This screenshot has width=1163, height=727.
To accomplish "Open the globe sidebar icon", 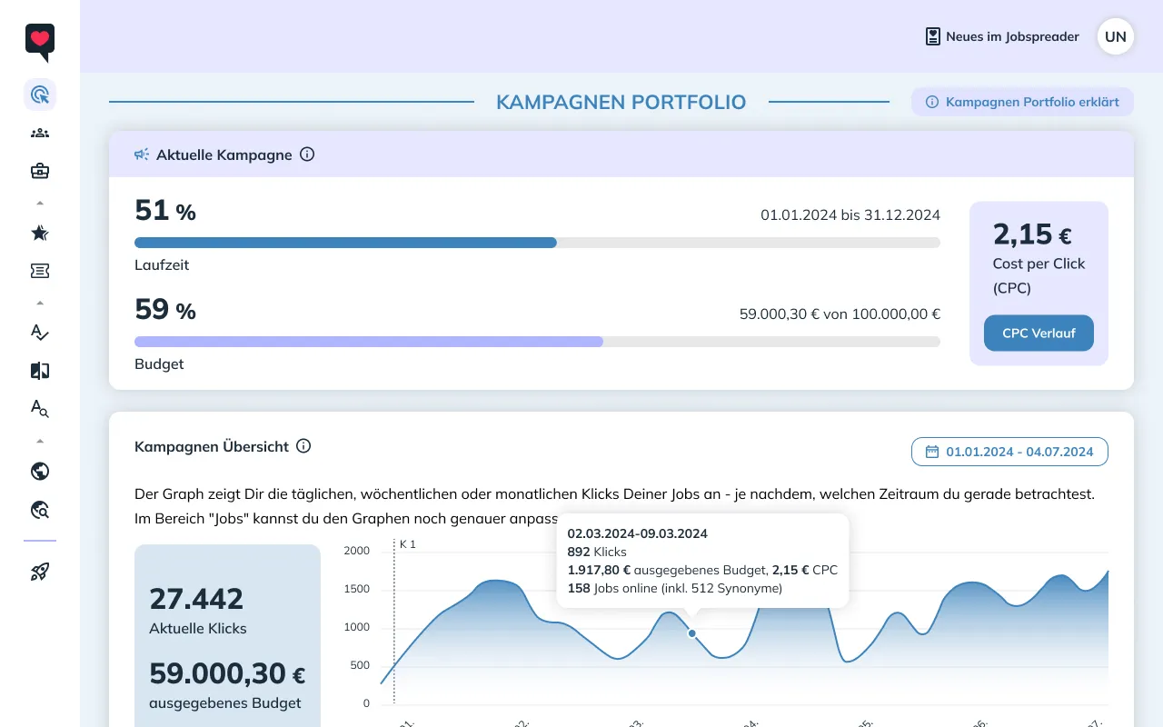I will [x=40, y=471].
